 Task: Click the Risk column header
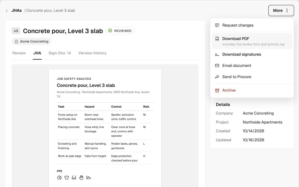click(146, 107)
